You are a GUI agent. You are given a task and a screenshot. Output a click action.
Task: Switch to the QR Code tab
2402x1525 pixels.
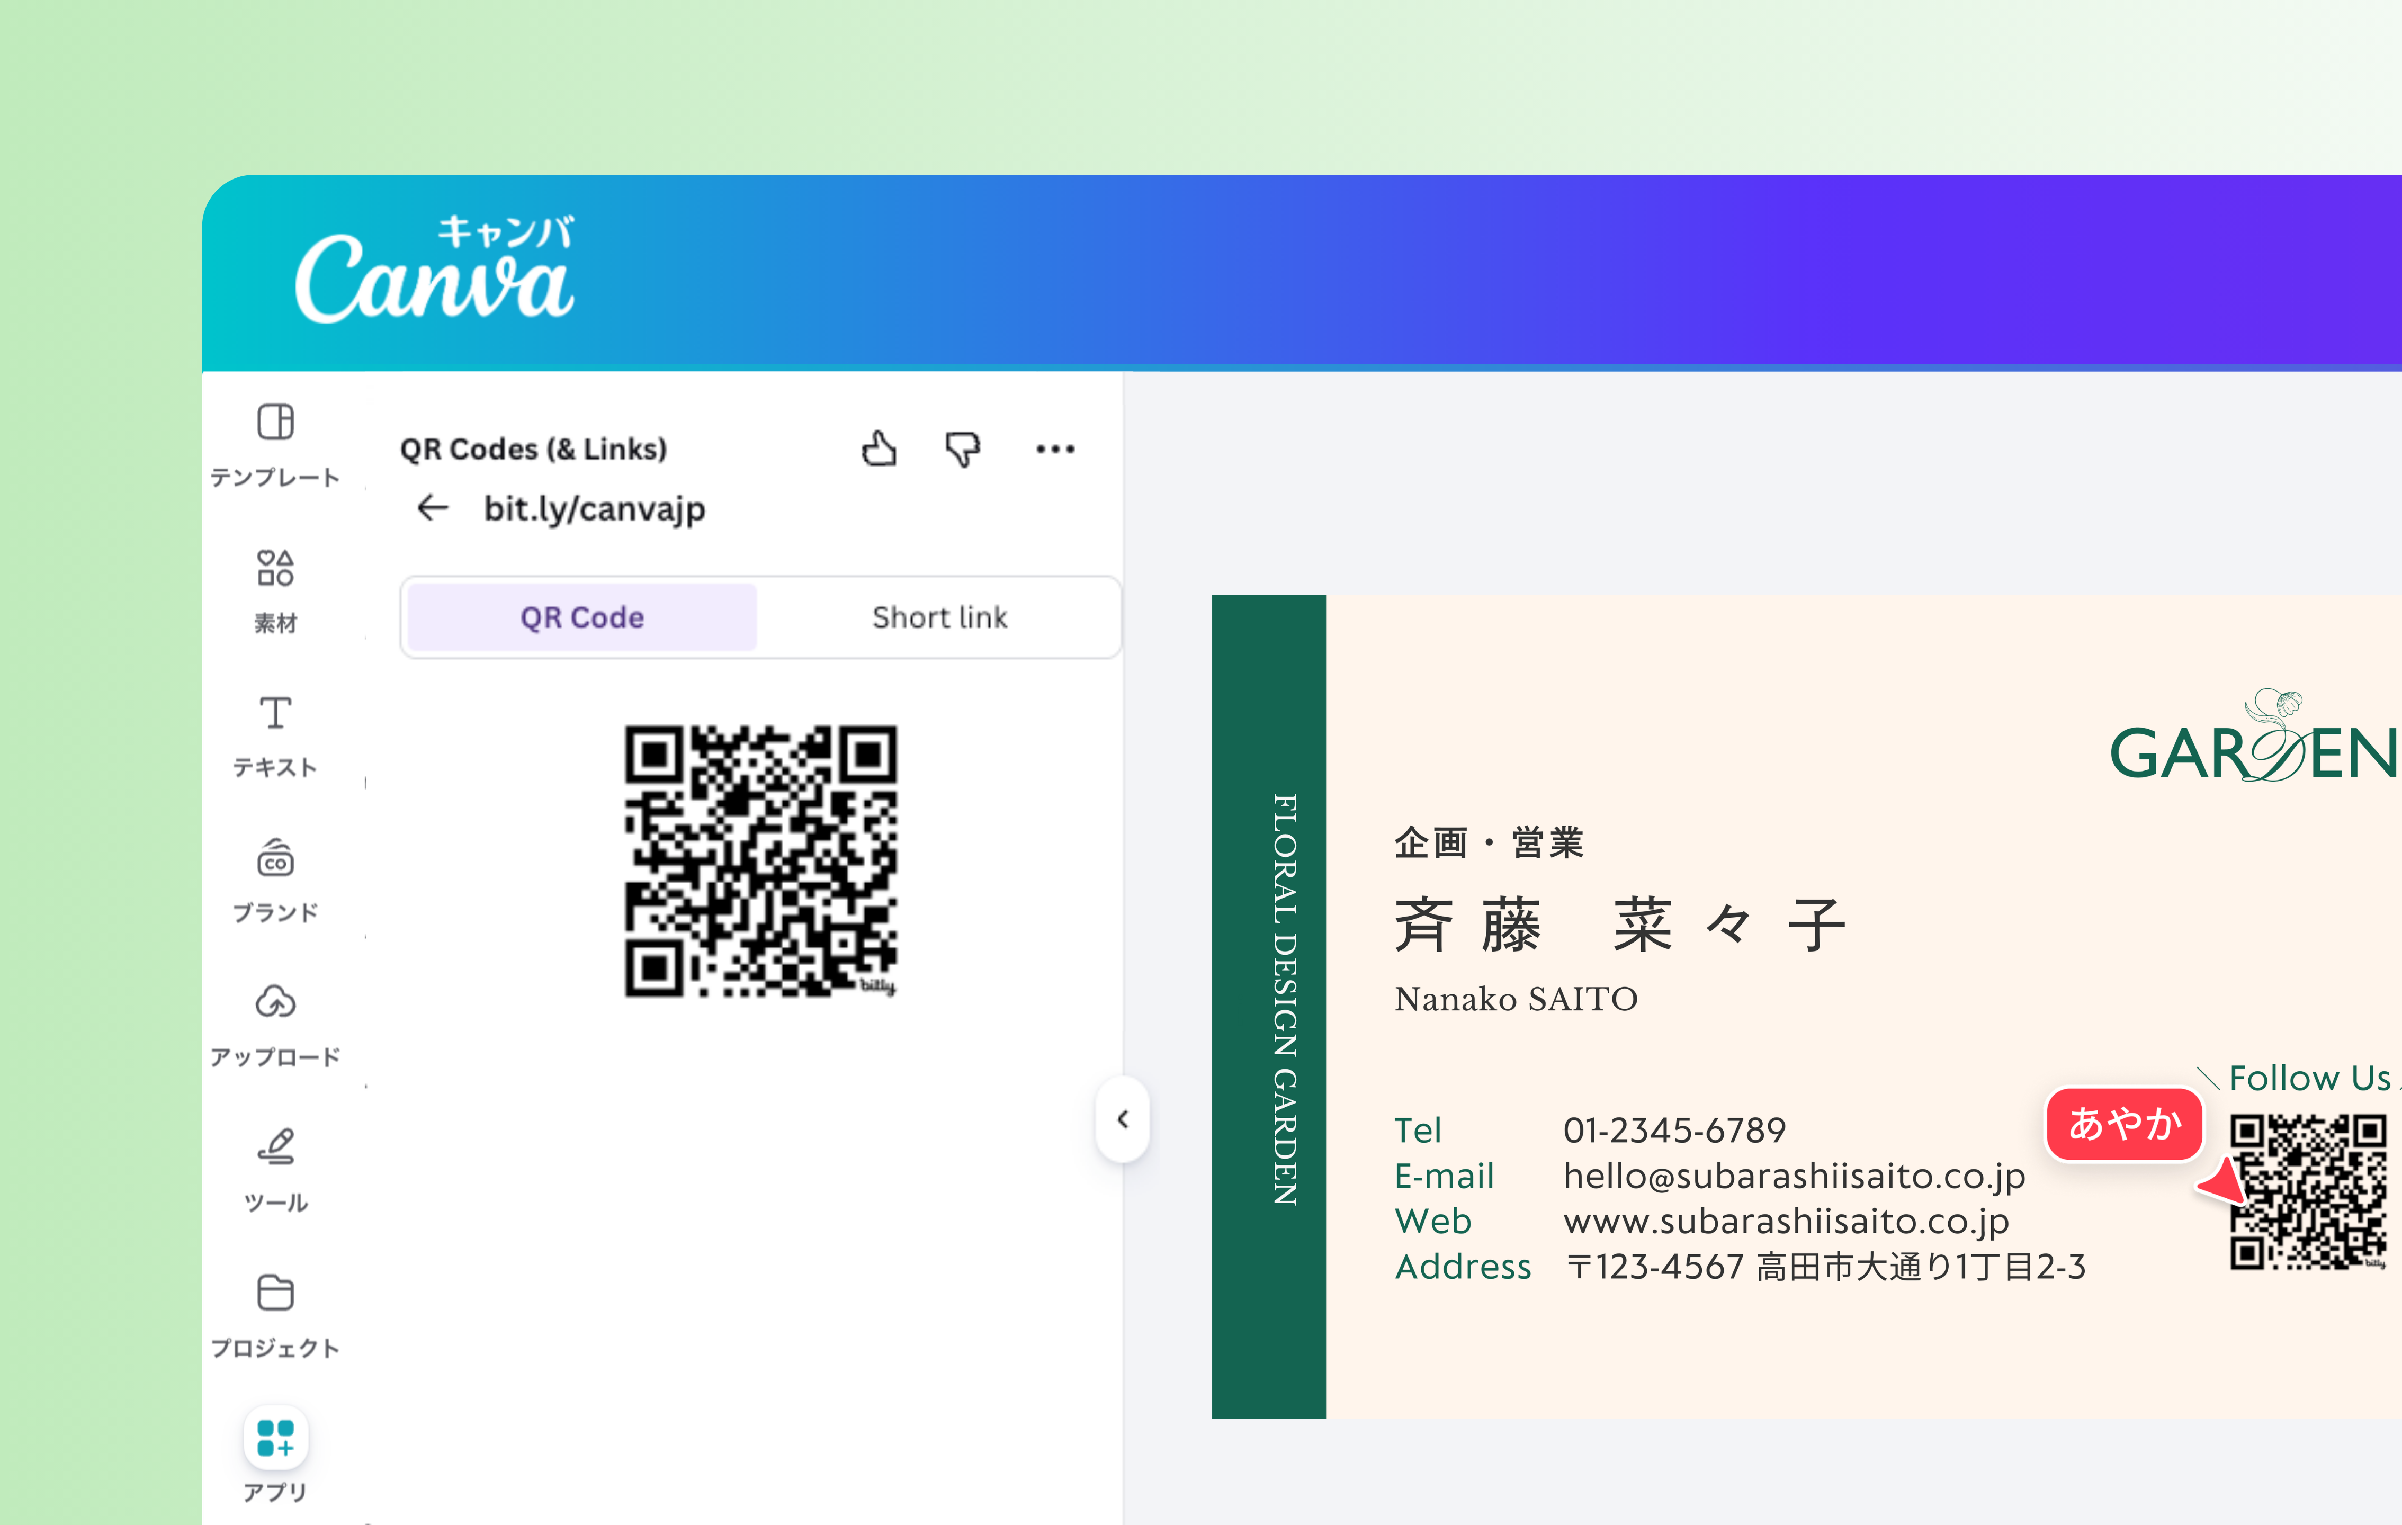coord(582,617)
